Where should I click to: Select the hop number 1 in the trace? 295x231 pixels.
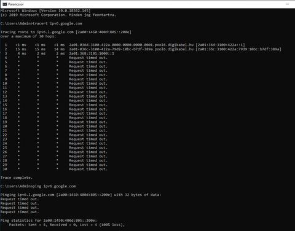pos(6,45)
